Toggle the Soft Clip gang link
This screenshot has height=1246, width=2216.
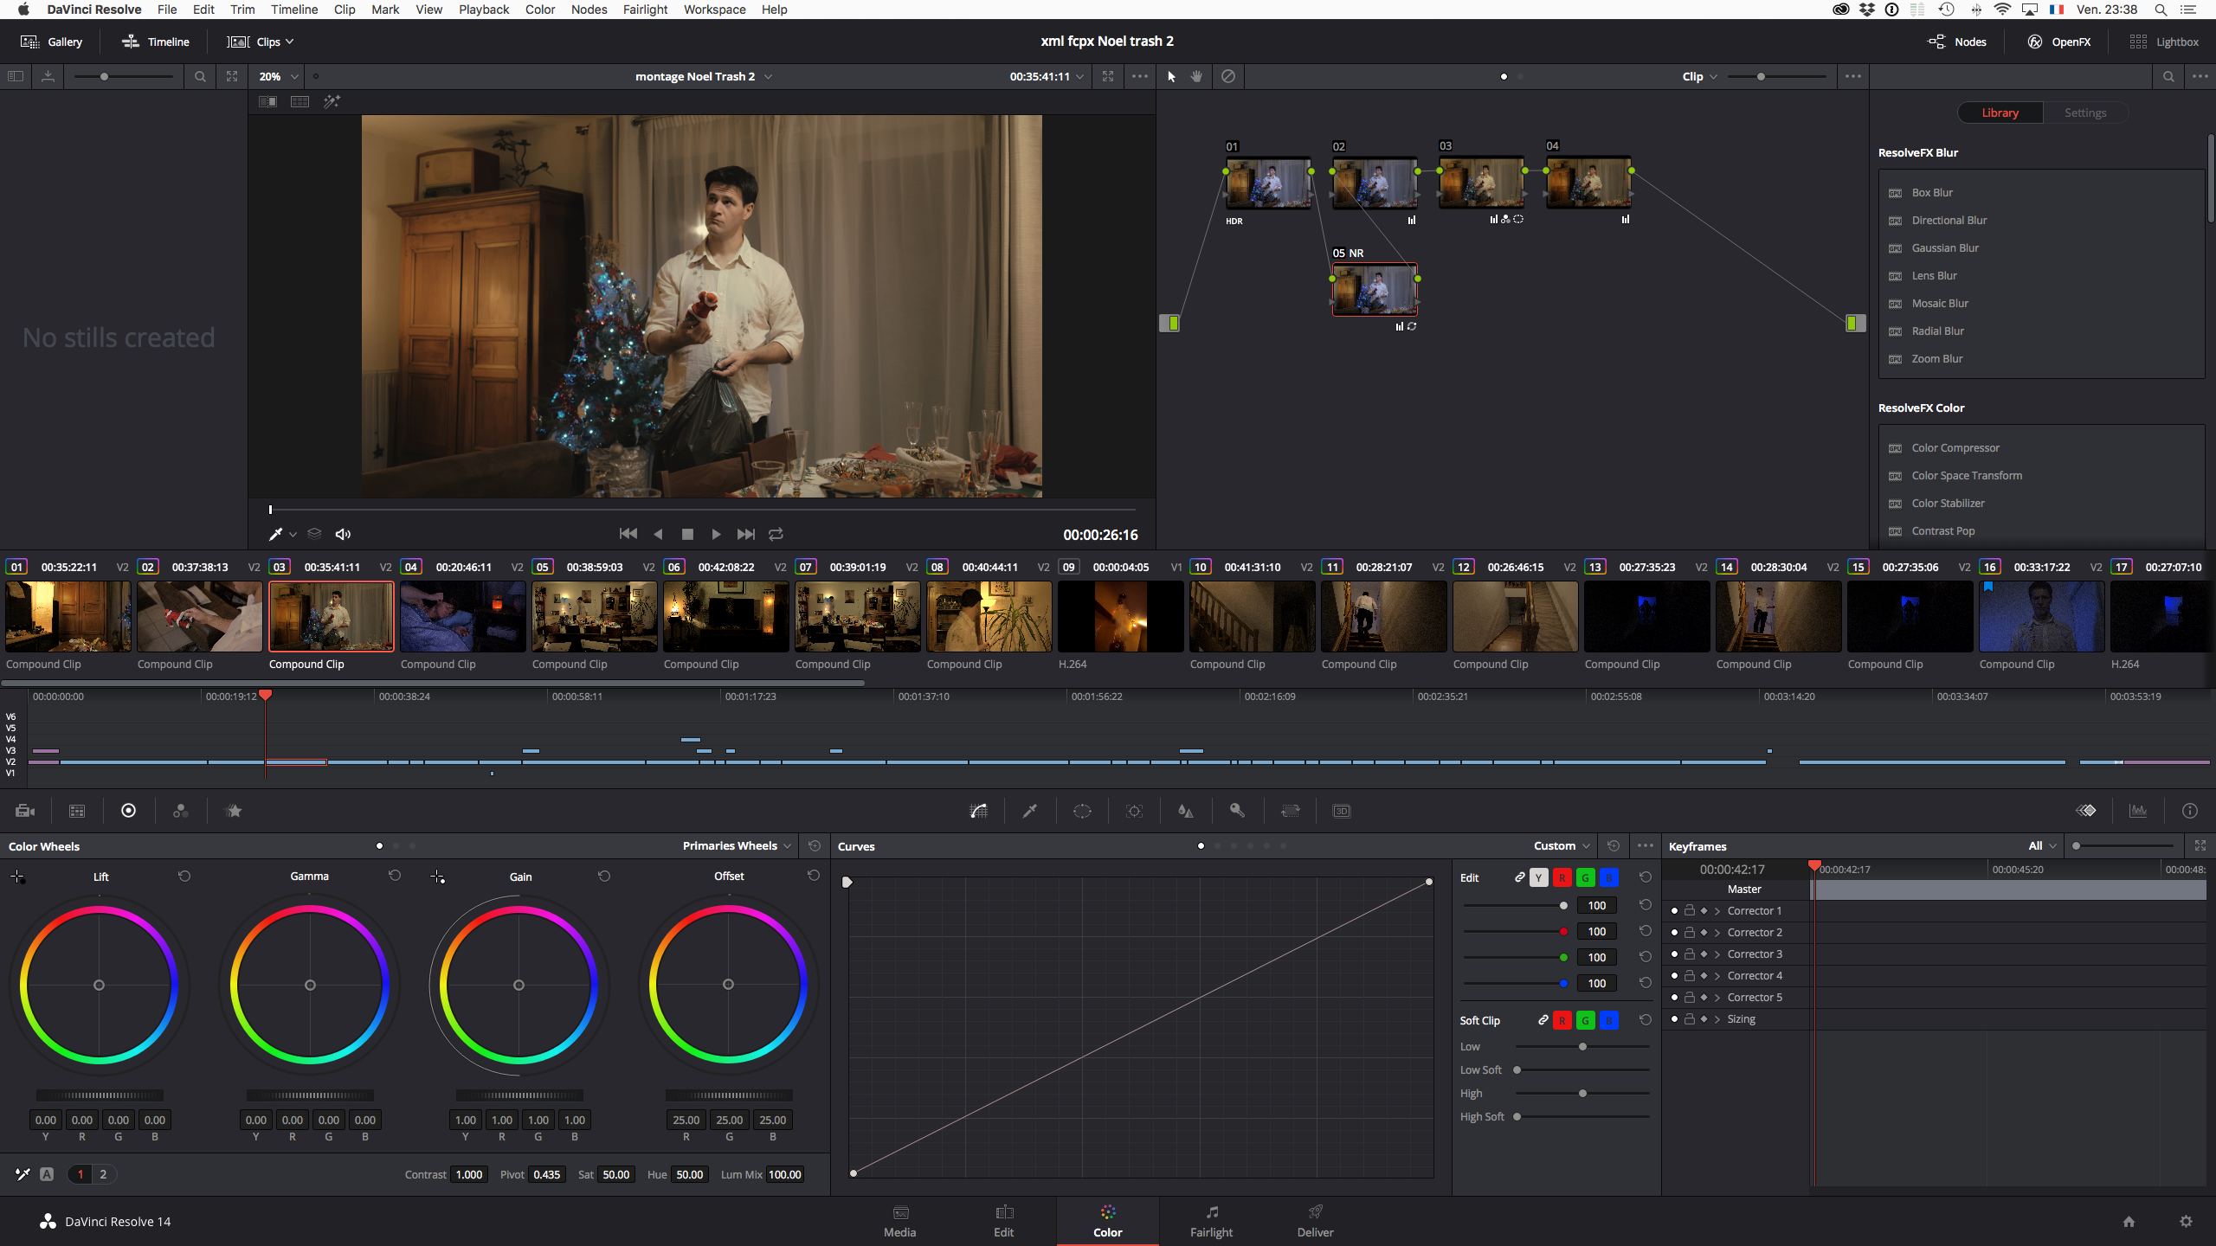(x=1543, y=1020)
